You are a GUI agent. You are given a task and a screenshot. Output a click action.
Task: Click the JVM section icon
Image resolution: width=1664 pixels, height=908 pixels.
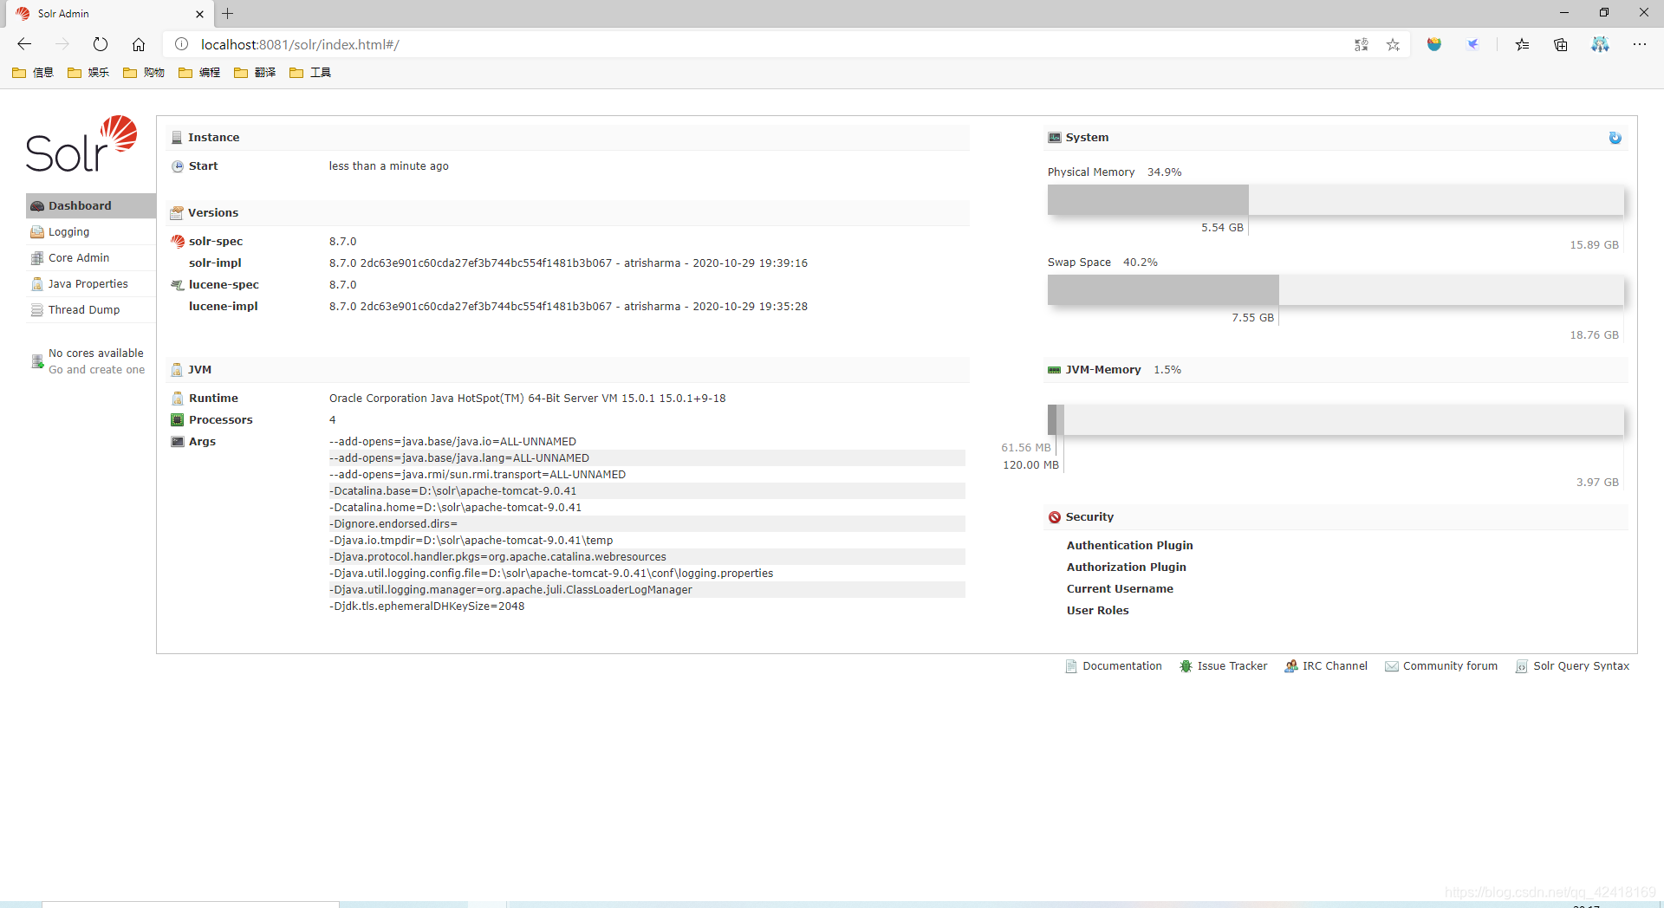pos(177,370)
